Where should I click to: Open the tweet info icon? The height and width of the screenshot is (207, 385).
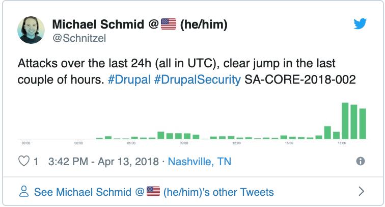[360, 161]
